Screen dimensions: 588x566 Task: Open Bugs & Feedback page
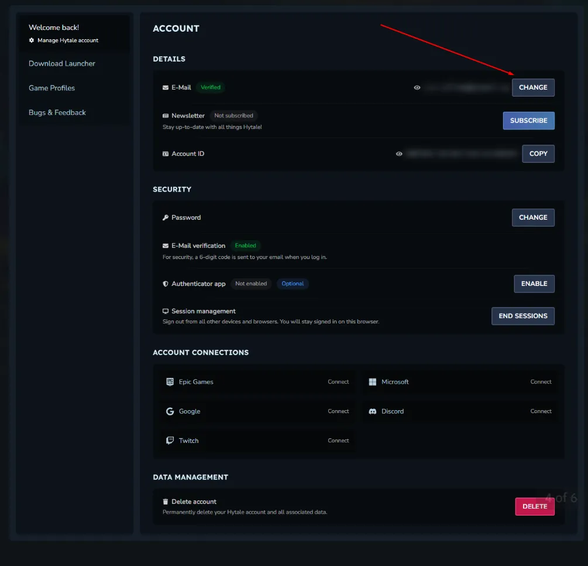pos(57,112)
